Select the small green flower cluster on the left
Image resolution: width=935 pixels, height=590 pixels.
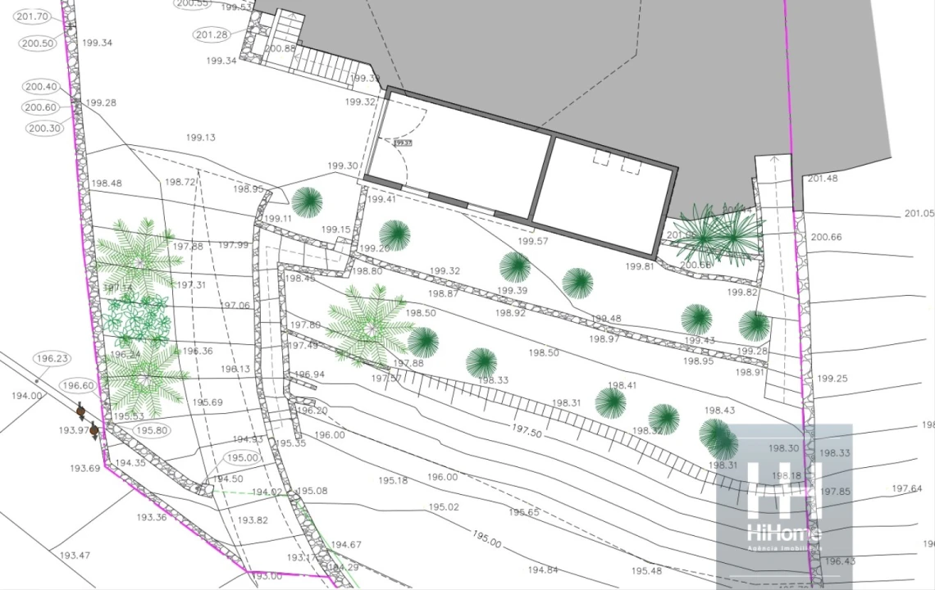[138, 318]
